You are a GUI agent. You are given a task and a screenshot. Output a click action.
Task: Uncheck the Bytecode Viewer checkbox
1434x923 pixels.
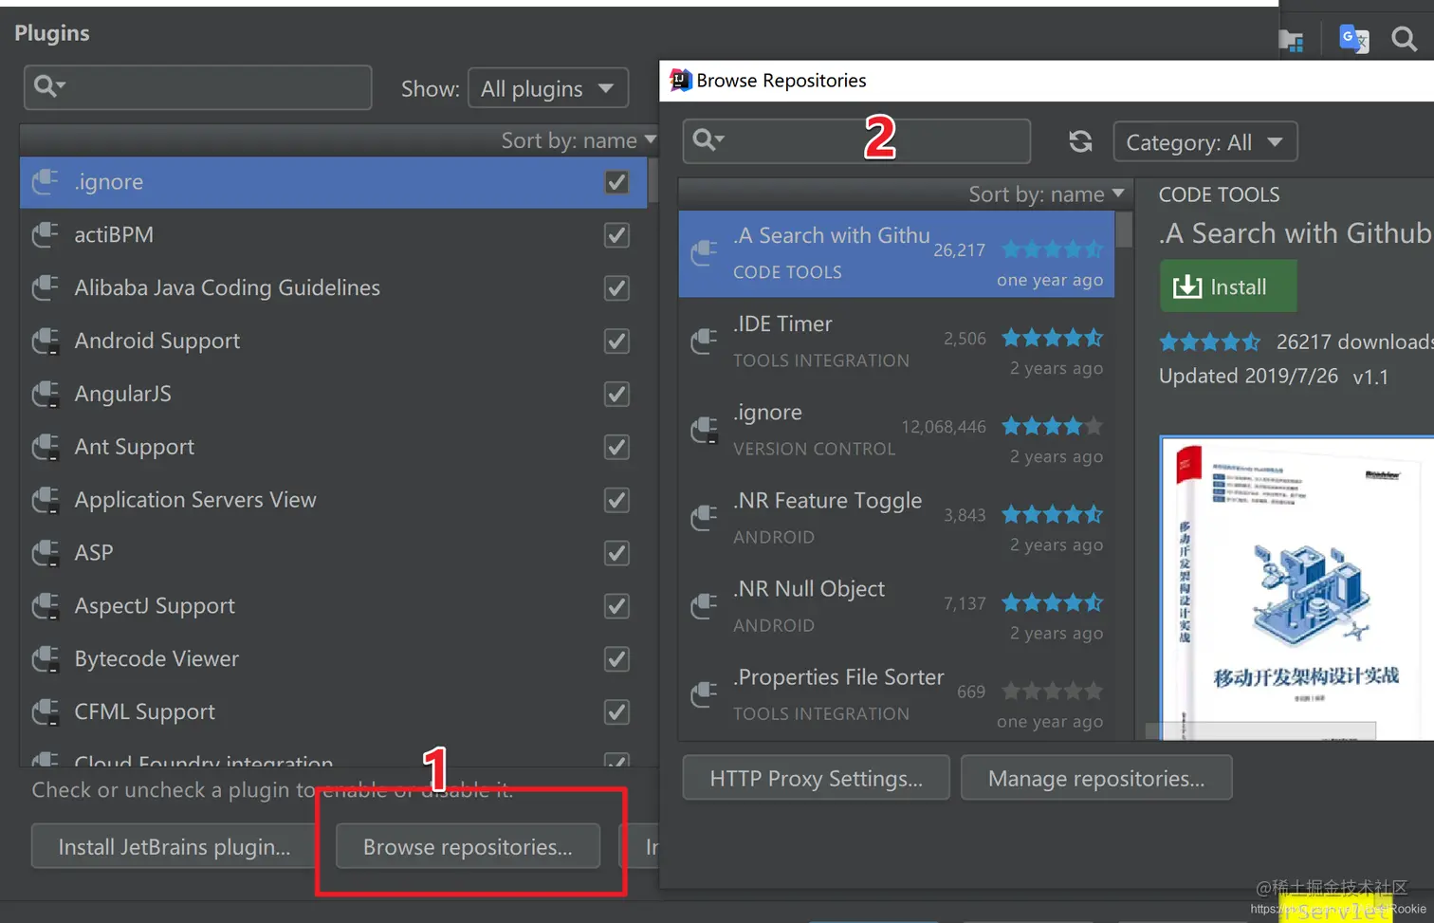[616, 659]
